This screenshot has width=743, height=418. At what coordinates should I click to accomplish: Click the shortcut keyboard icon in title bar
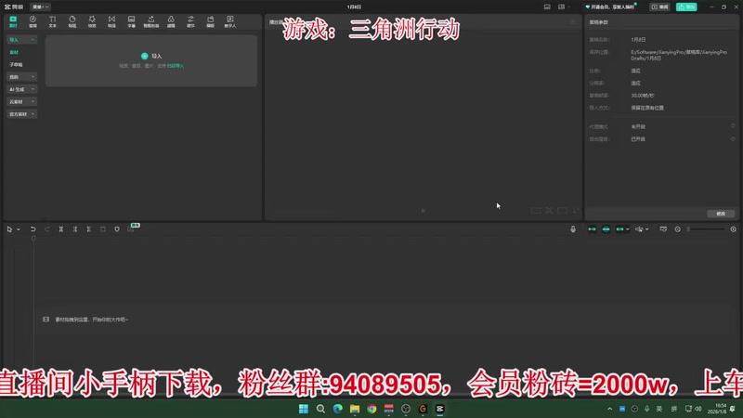point(547,7)
